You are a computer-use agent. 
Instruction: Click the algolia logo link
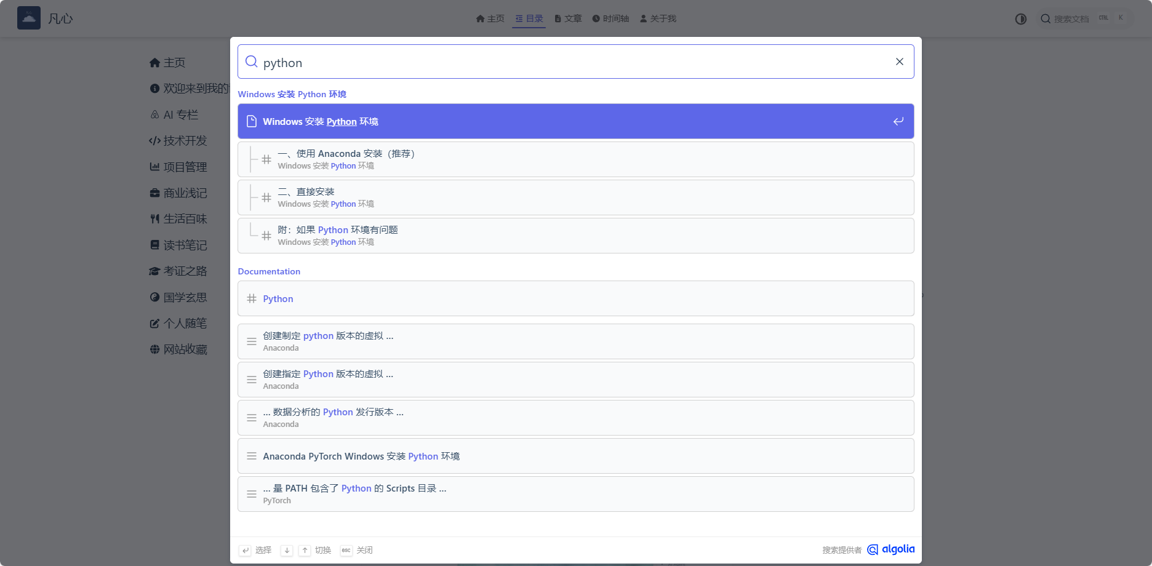click(891, 549)
